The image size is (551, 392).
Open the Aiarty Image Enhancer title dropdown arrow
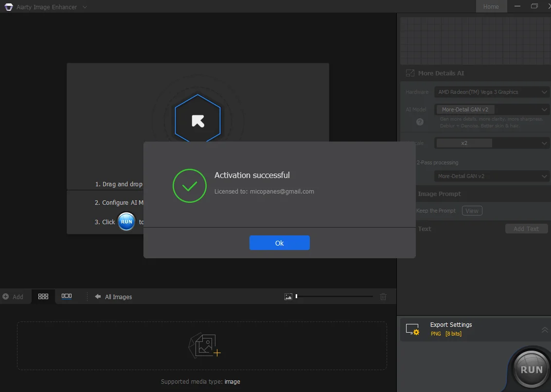85,7
